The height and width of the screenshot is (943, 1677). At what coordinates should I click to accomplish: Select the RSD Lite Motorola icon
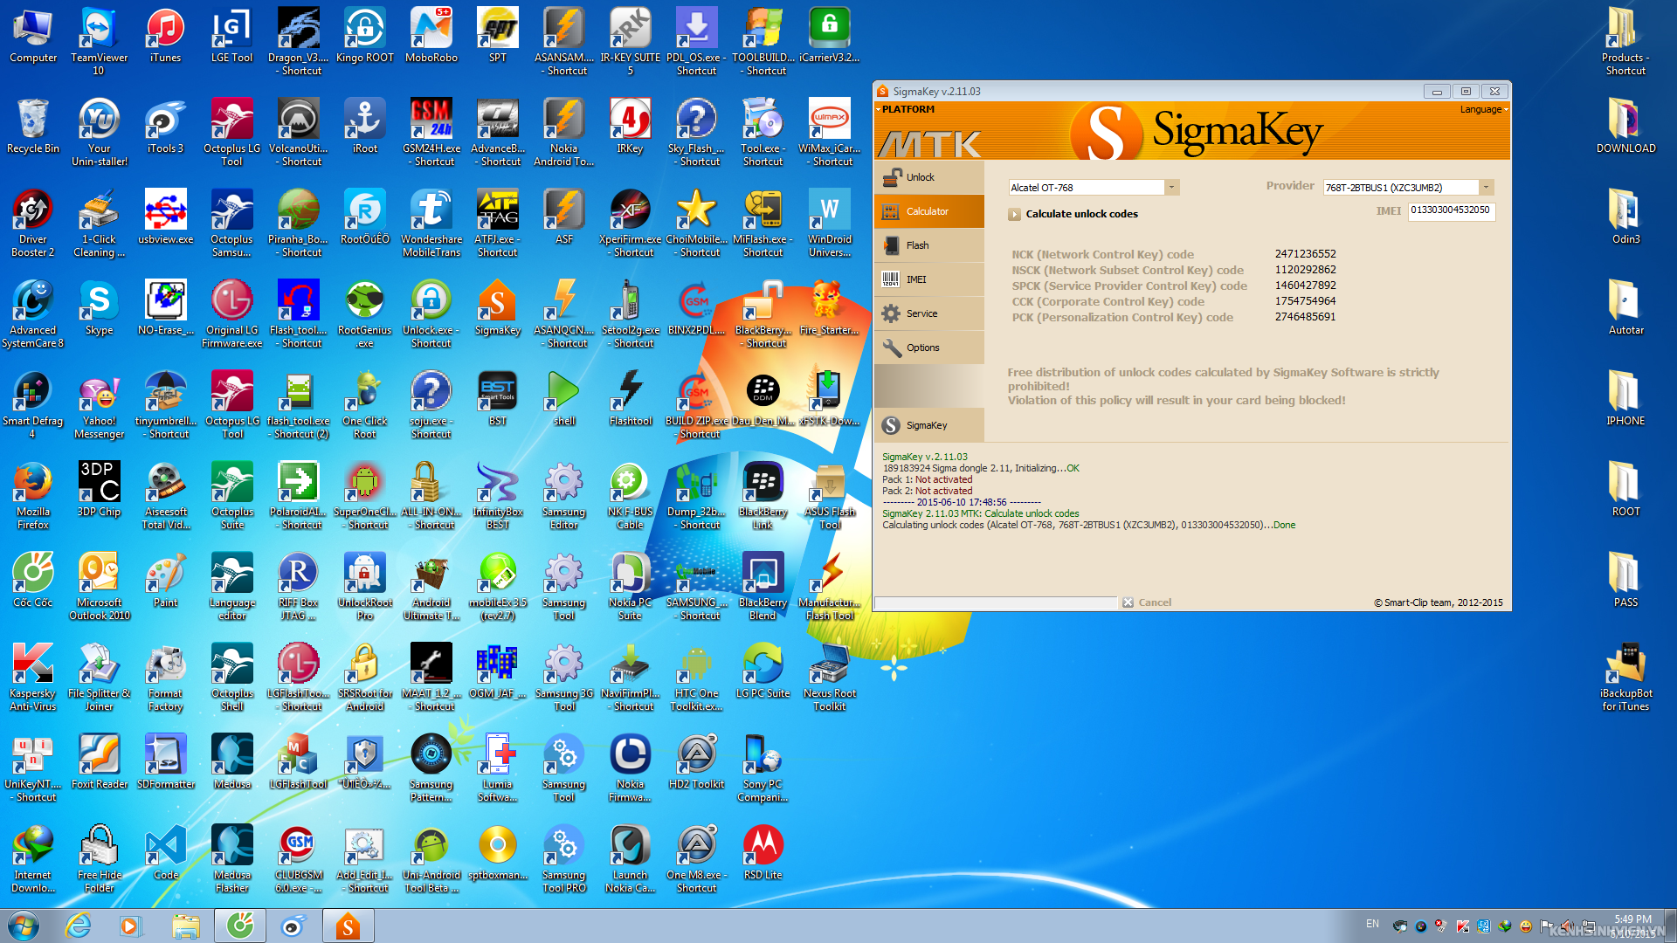pos(763,853)
